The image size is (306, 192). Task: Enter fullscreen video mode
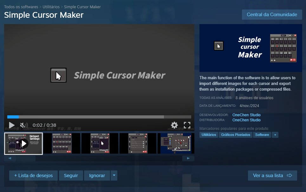click(x=187, y=125)
